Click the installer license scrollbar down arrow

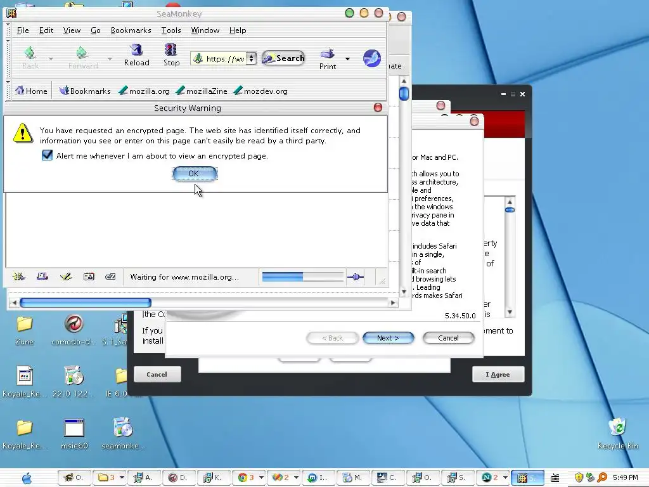click(510, 312)
